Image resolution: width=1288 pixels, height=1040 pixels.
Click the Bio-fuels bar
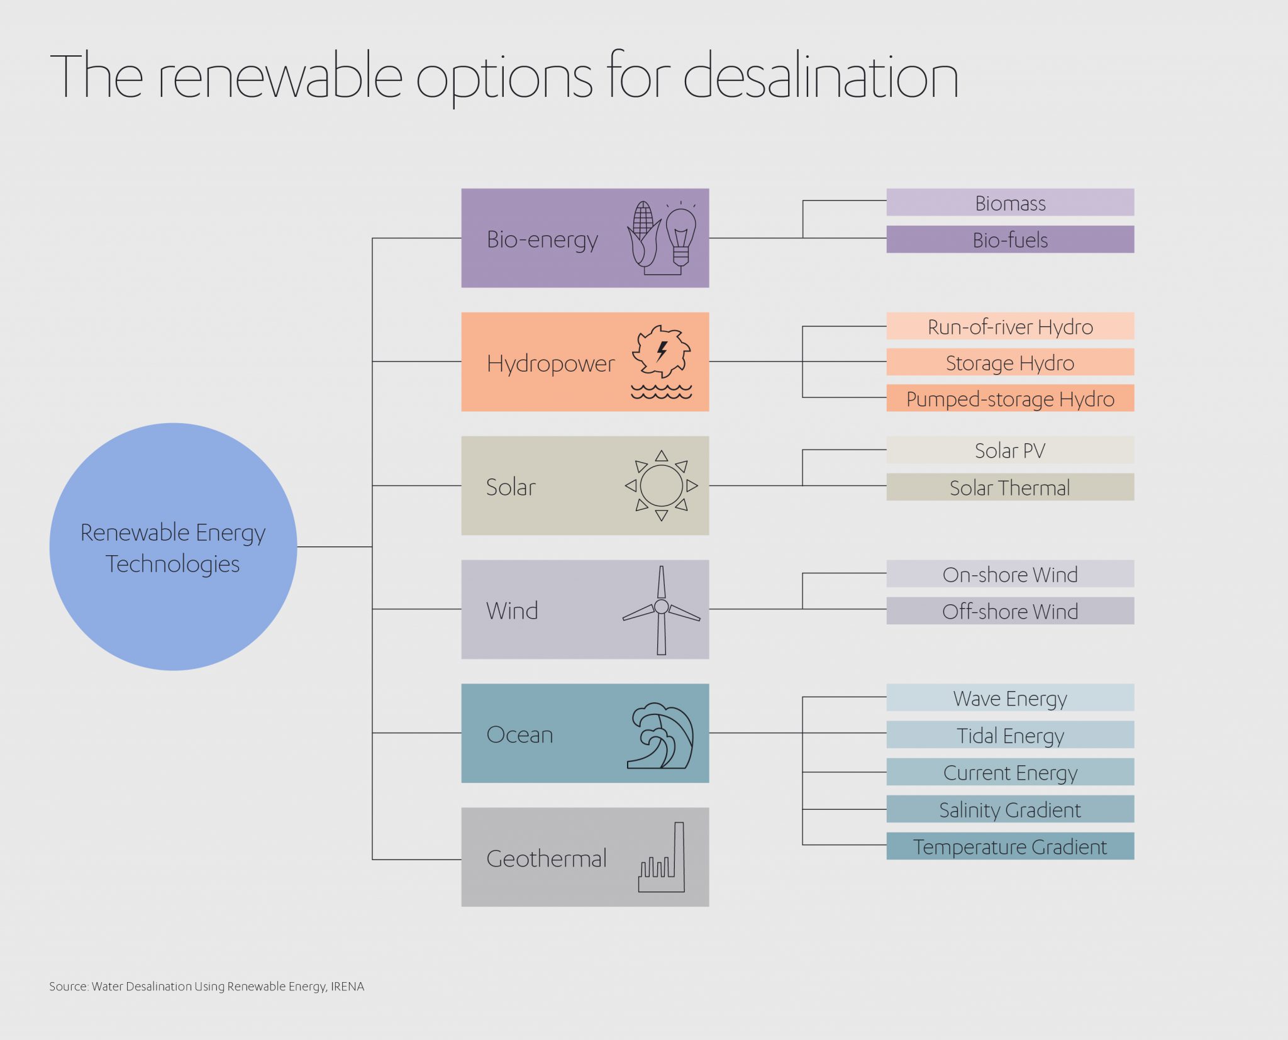coord(1009,240)
